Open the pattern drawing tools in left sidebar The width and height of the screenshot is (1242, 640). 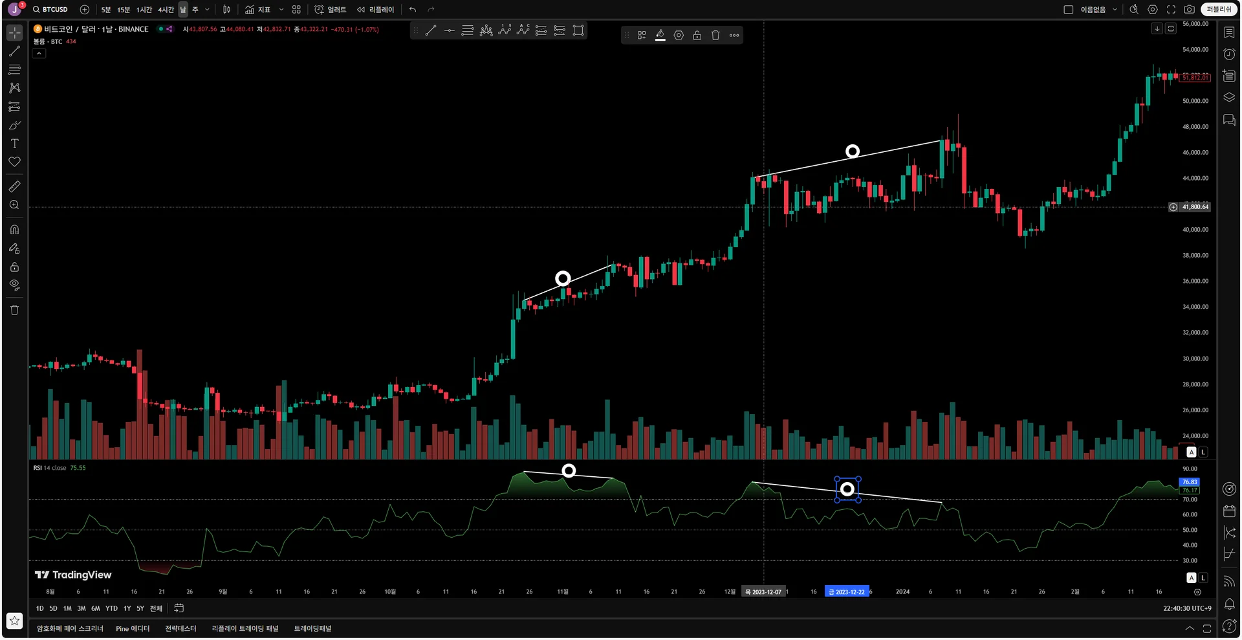(x=14, y=88)
